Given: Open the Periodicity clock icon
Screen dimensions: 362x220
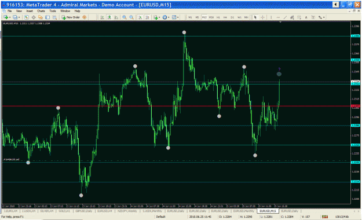Looking at the screenshot, I should coord(165,17).
